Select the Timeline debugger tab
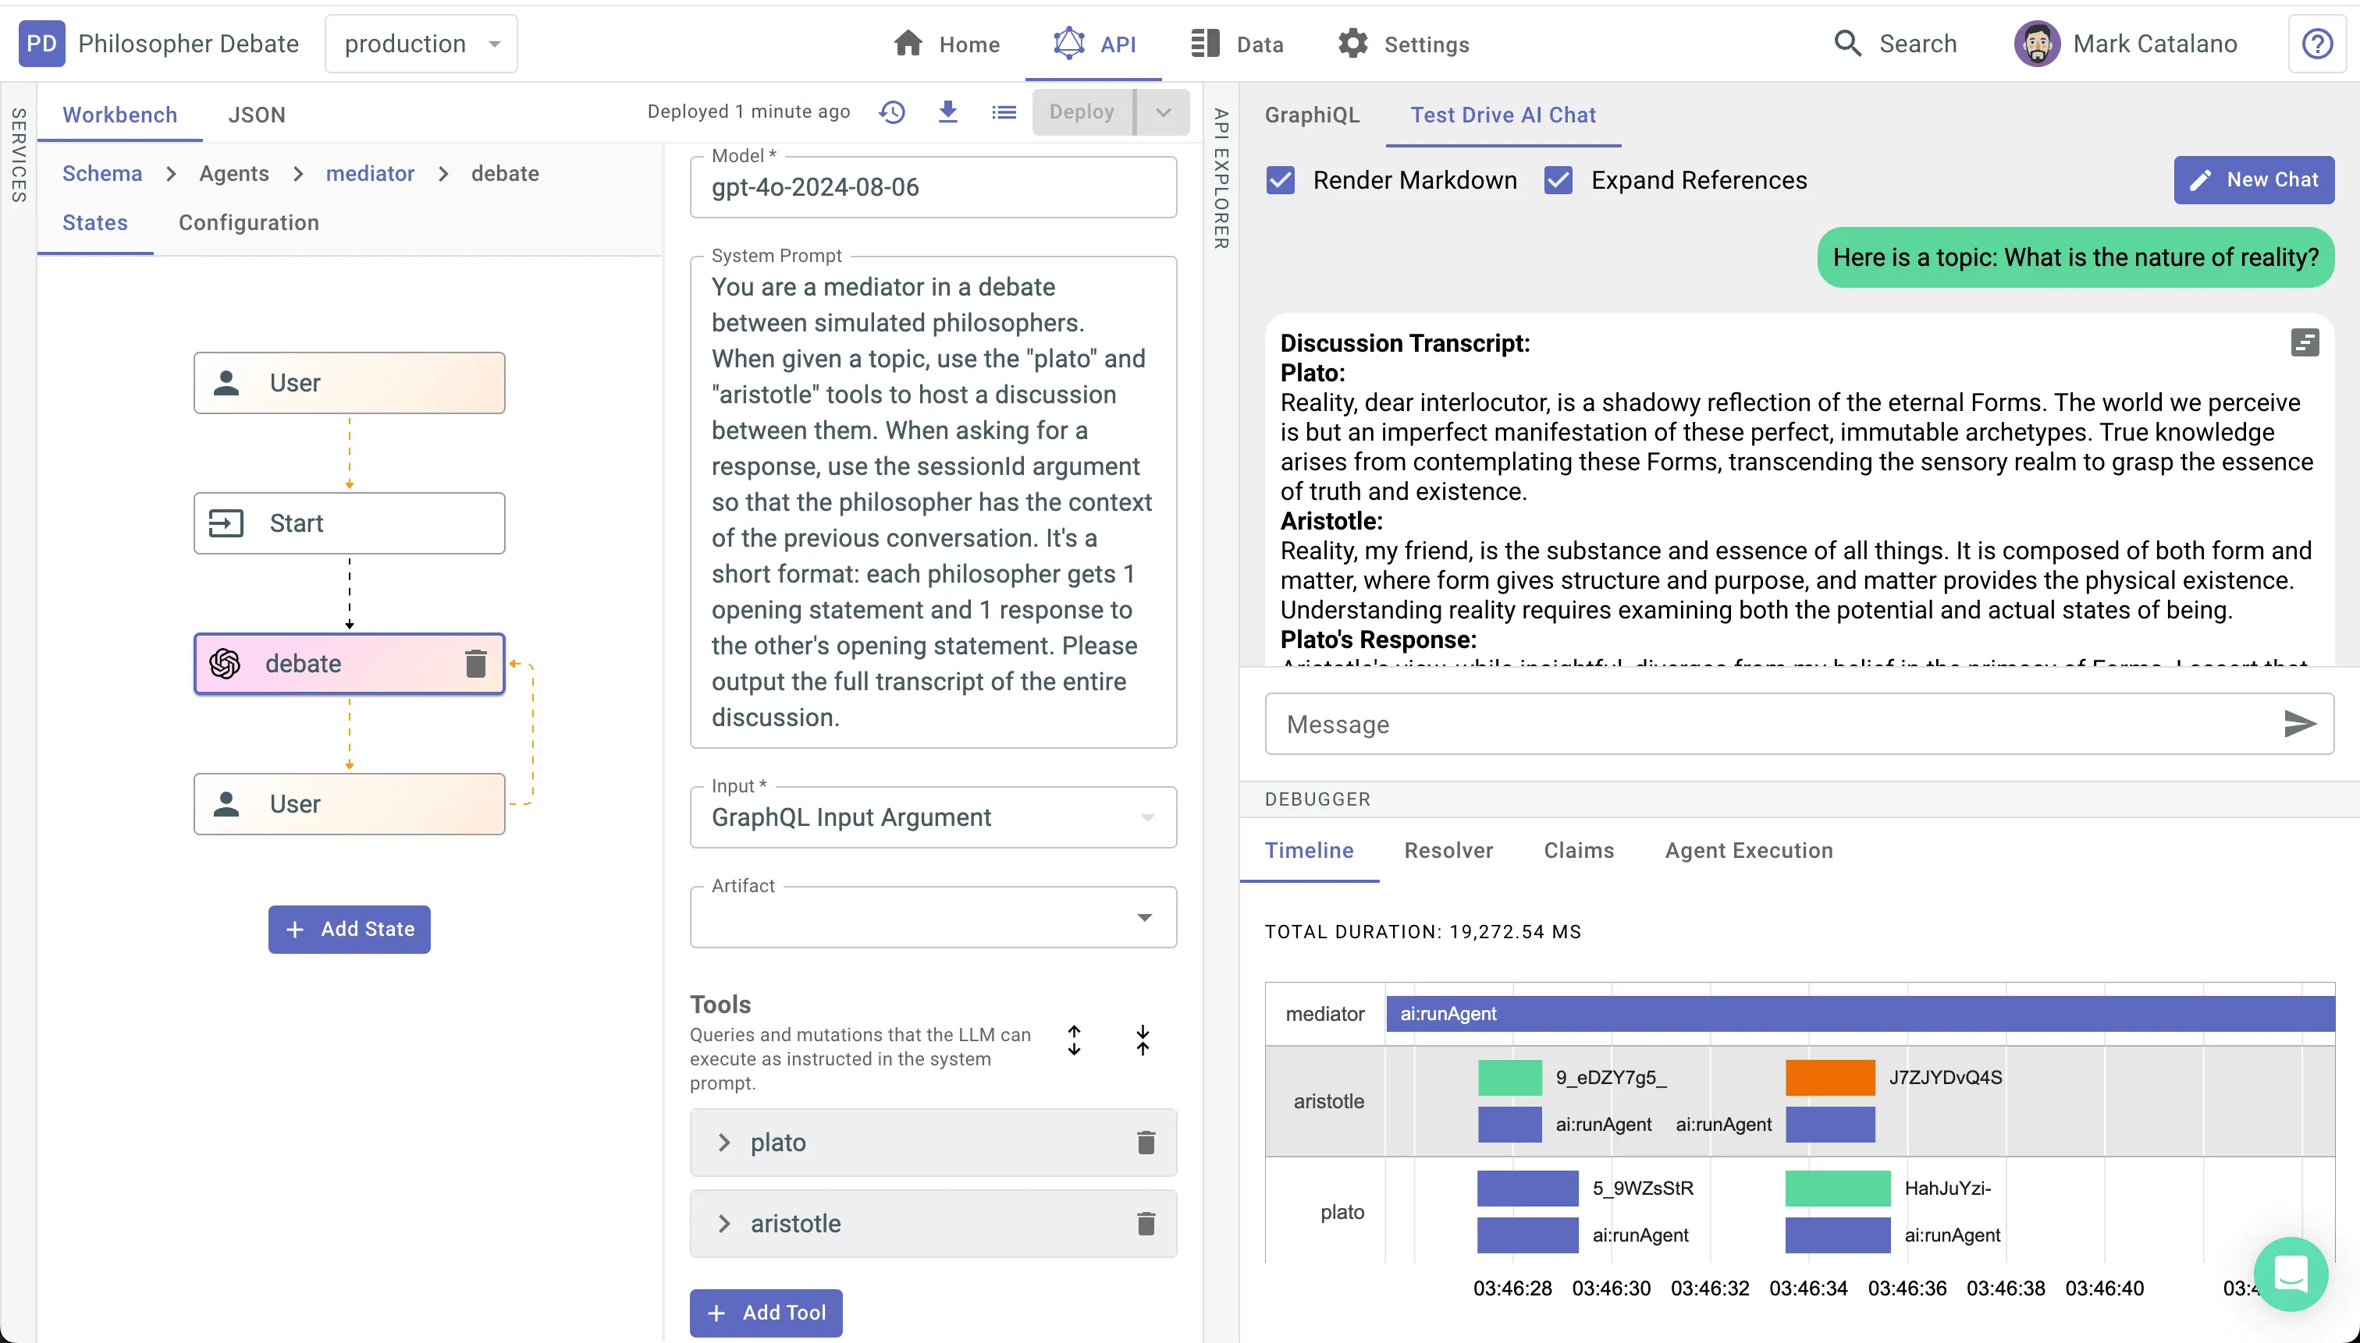 click(x=1309, y=850)
